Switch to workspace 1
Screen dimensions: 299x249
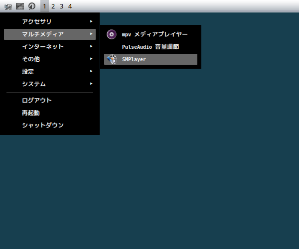44,6
